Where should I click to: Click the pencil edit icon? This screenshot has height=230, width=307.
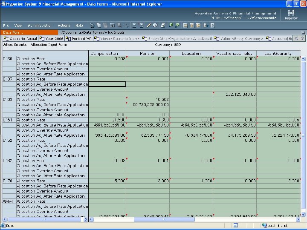pyautogui.click(x=149, y=25)
